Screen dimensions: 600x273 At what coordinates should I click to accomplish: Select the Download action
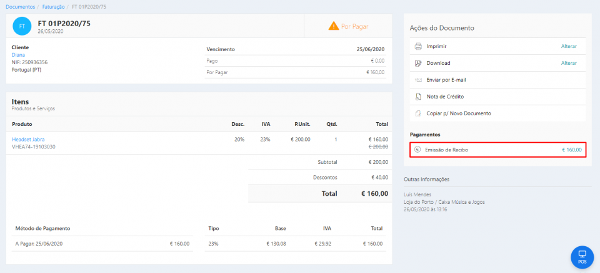pyautogui.click(x=497, y=63)
